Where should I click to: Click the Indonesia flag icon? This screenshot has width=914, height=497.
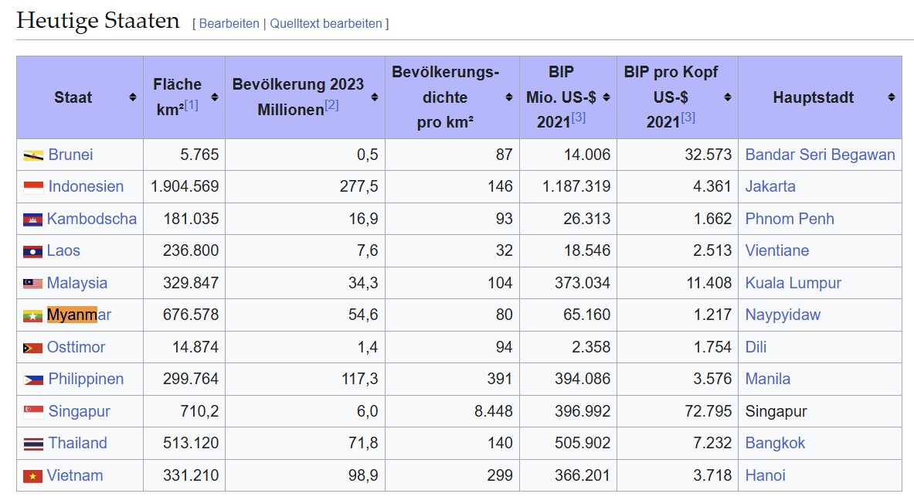point(33,187)
